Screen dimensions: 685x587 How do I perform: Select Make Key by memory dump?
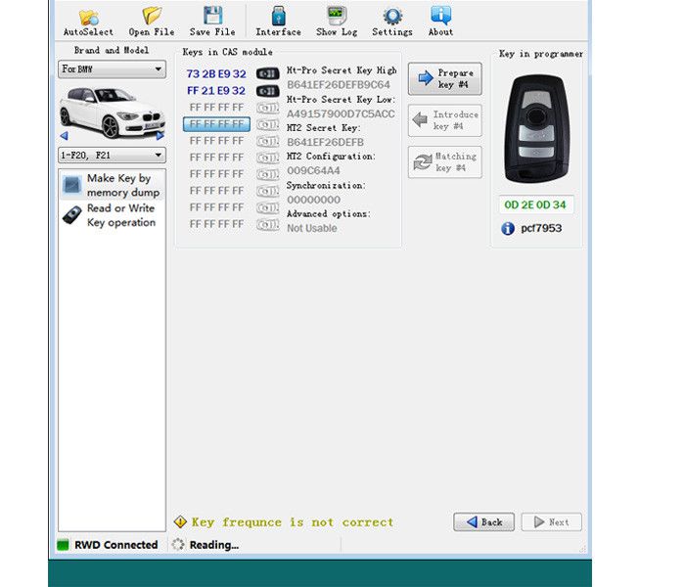tap(112, 186)
